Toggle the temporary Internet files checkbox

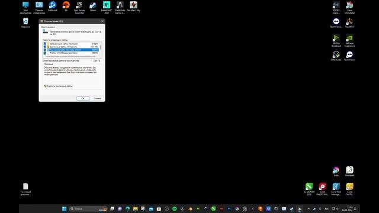click(x=45, y=47)
